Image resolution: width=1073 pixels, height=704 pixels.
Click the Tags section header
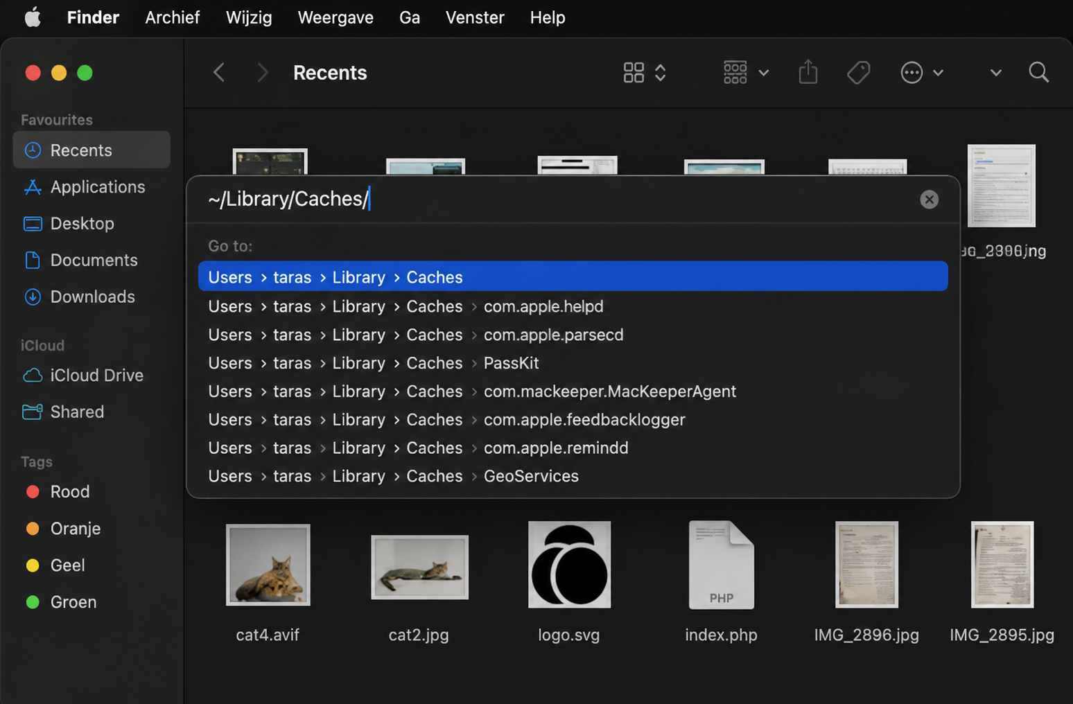37,461
